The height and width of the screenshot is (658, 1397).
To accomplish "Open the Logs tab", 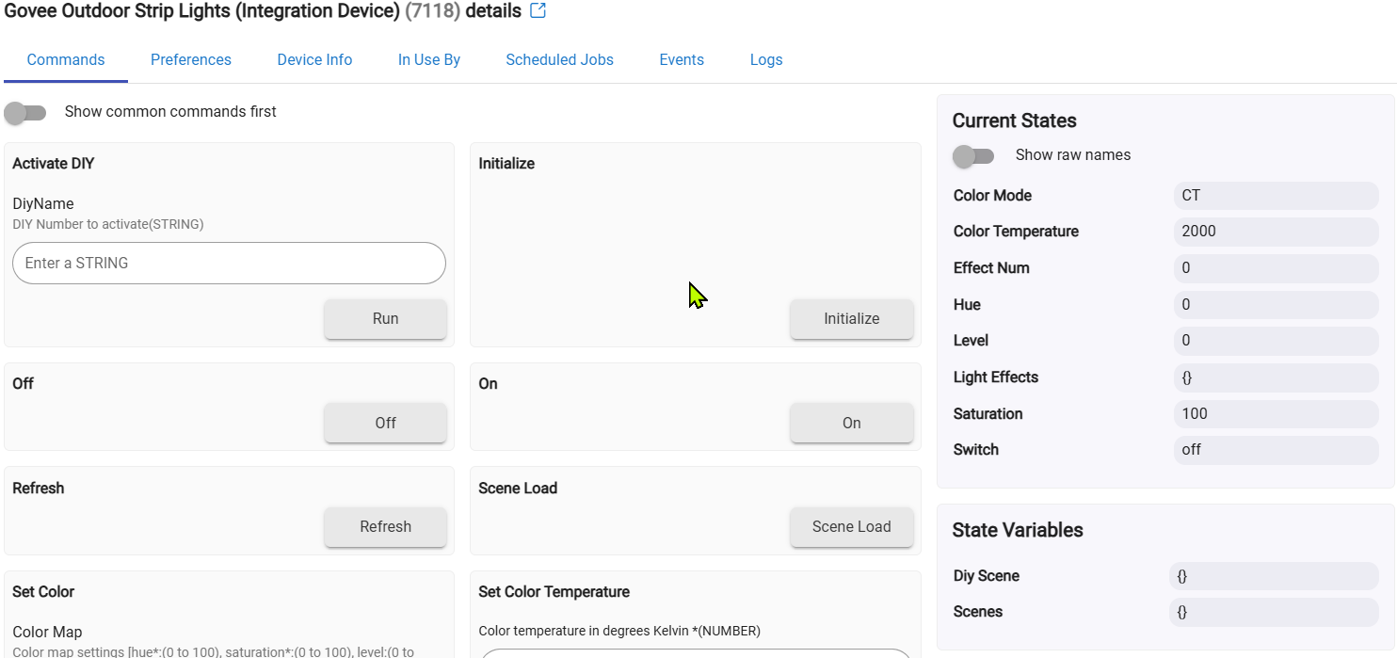I will [x=766, y=60].
